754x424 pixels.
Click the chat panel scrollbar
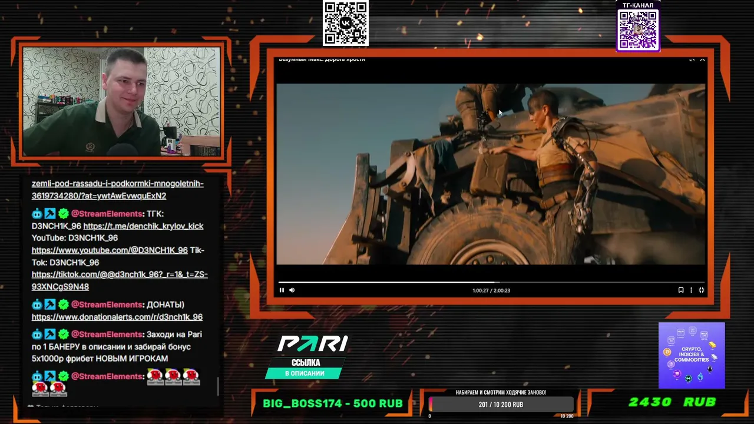pos(218,387)
